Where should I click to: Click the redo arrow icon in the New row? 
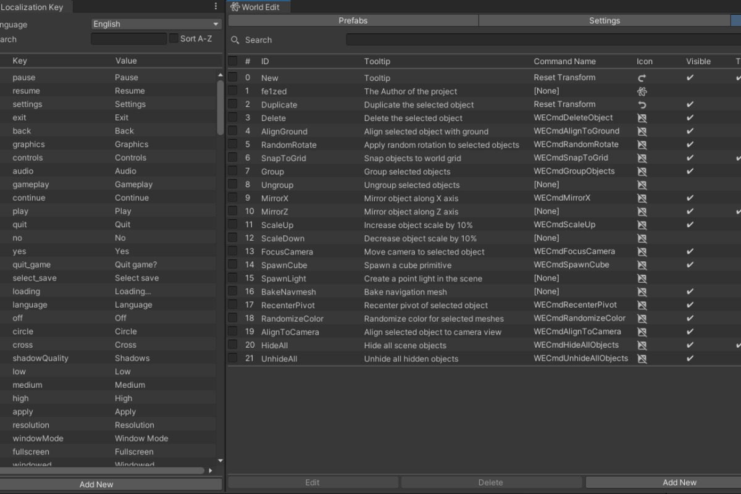pos(642,78)
